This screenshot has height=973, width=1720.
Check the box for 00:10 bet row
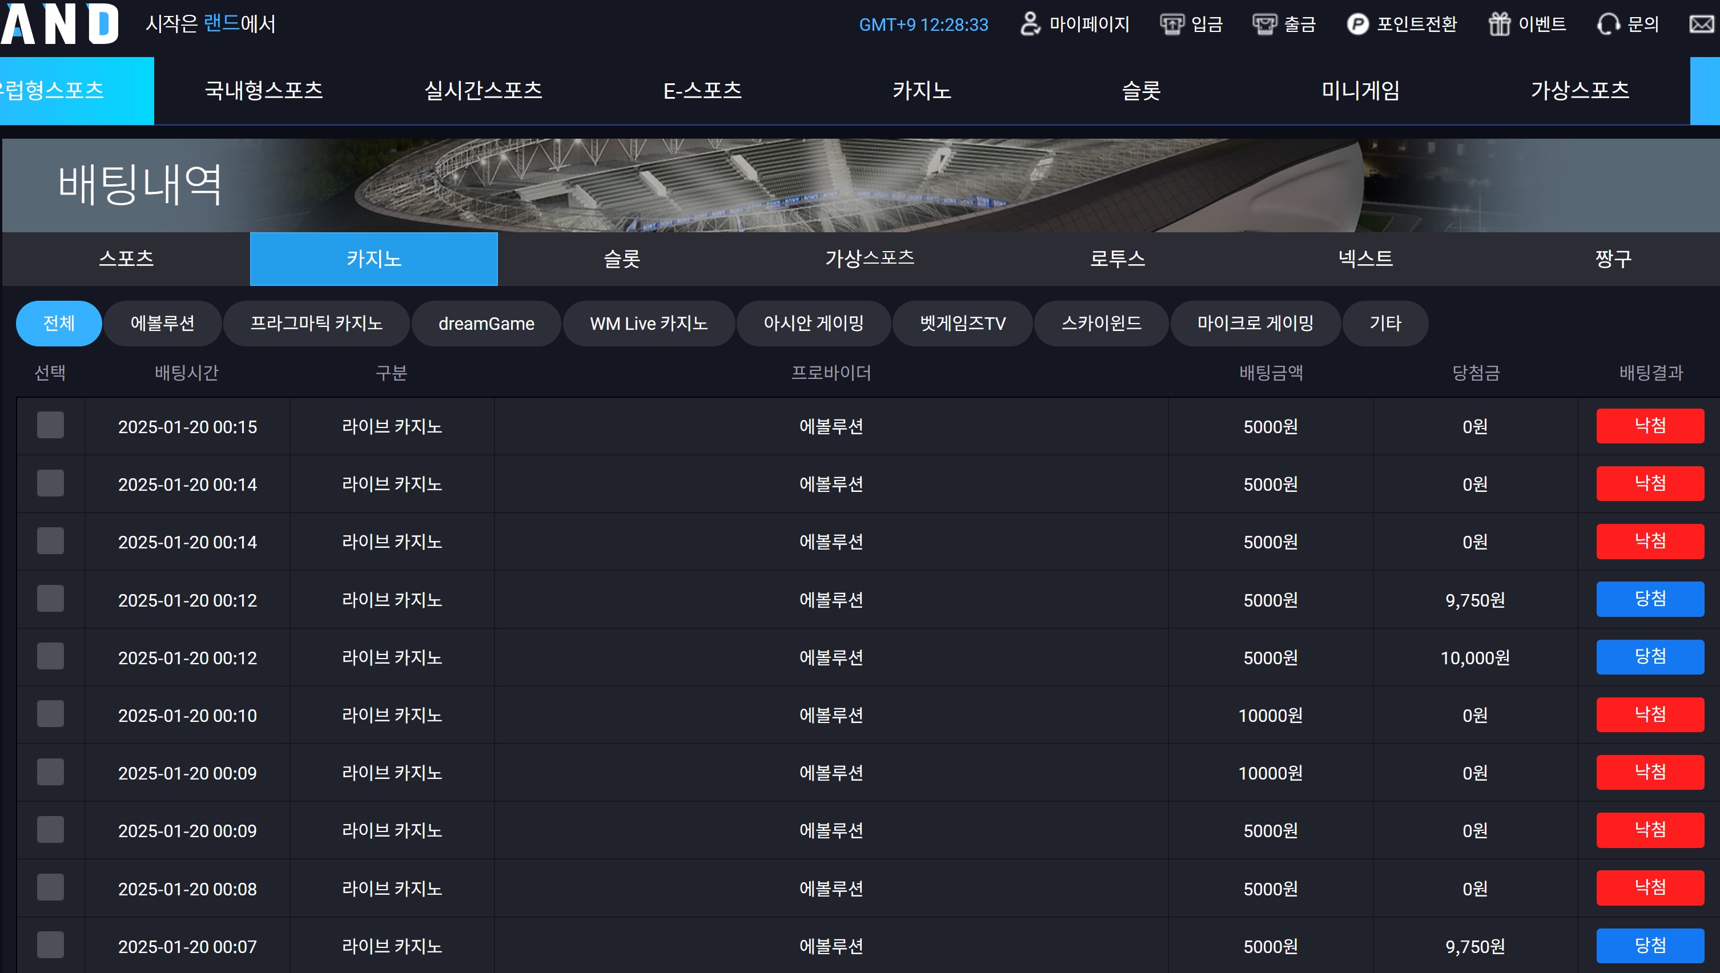tap(50, 714)
